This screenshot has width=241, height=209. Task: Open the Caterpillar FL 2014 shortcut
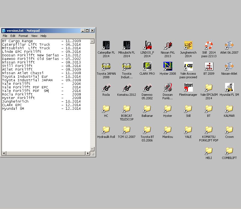pyautogui.click(x=106, y=45)
